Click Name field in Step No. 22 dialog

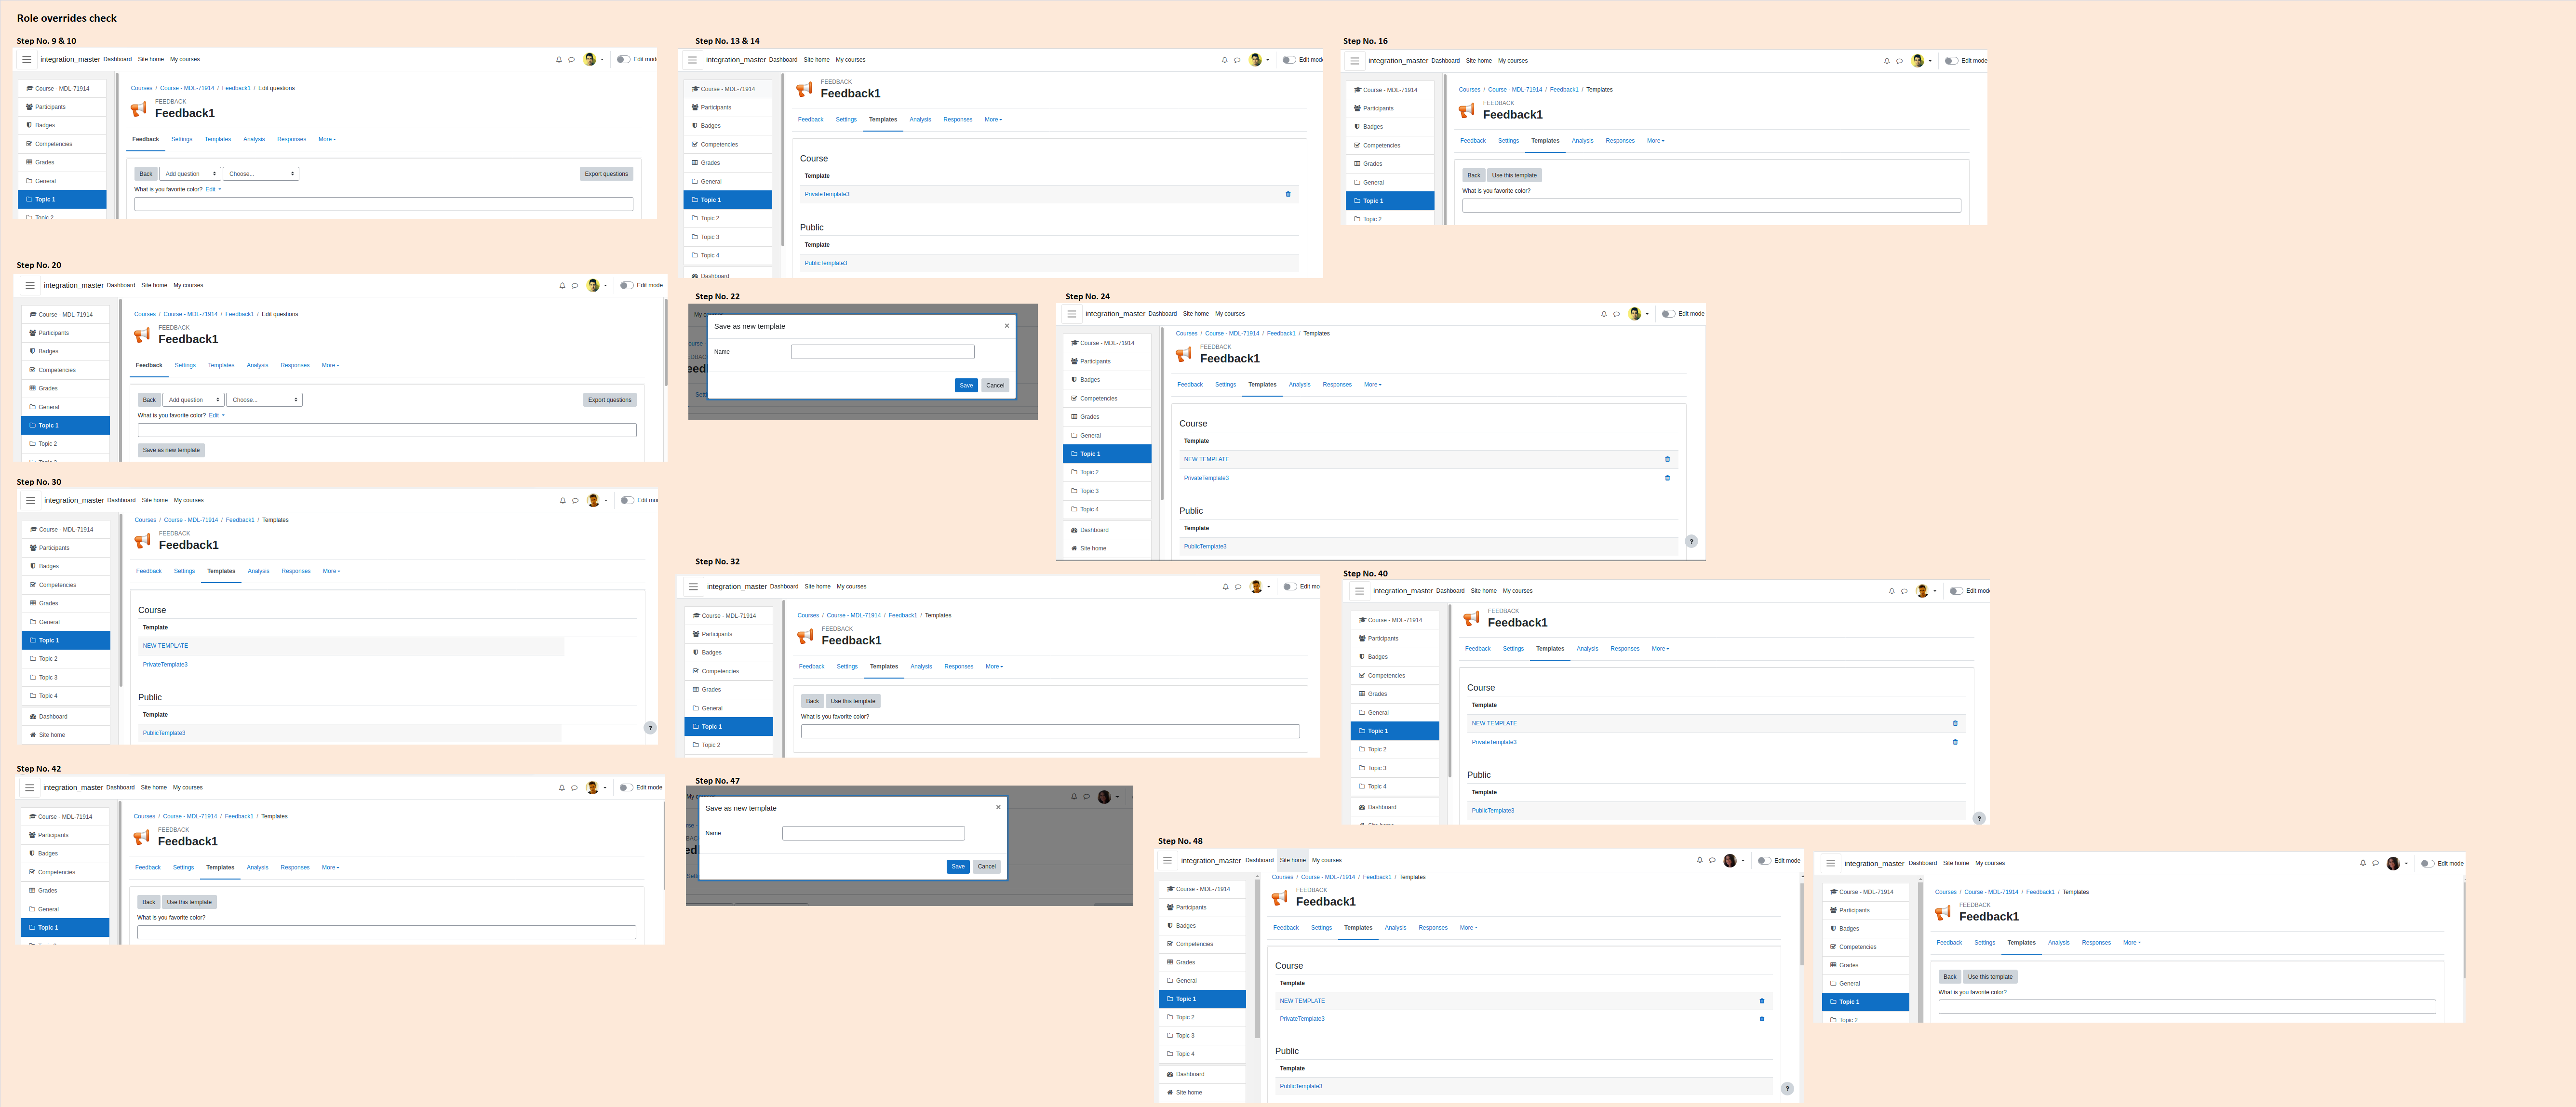coord(882,352)
